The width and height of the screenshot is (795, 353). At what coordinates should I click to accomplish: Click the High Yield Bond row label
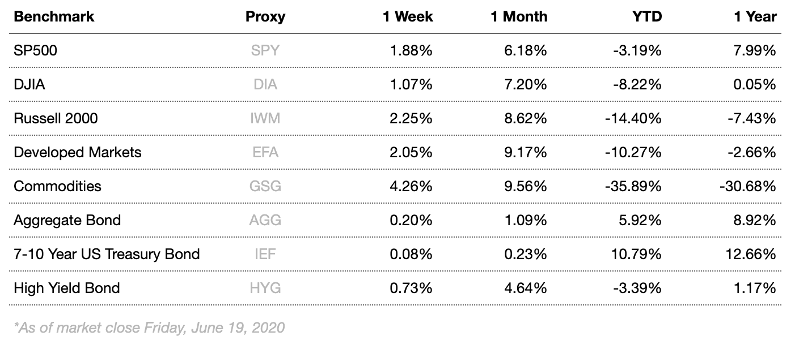tap(67, 288)
